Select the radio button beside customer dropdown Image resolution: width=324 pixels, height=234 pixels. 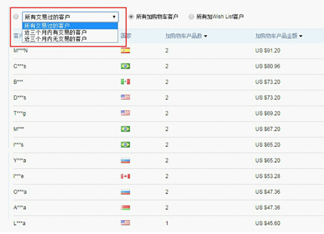(16, 17)
